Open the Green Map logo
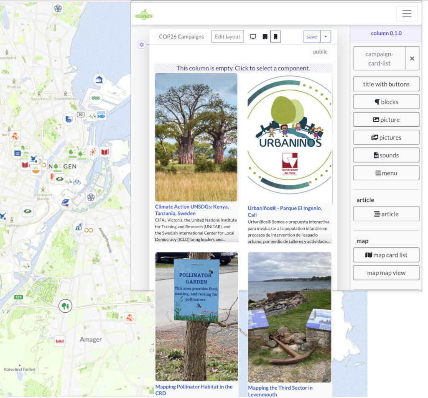428x398 pixels. 144,14
